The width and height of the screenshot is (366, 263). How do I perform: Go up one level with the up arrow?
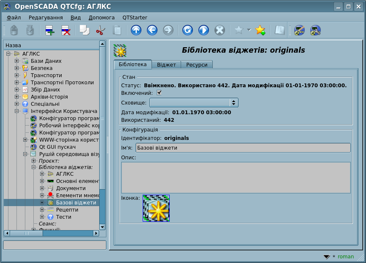pyautogui.click(x=136, y=30)
